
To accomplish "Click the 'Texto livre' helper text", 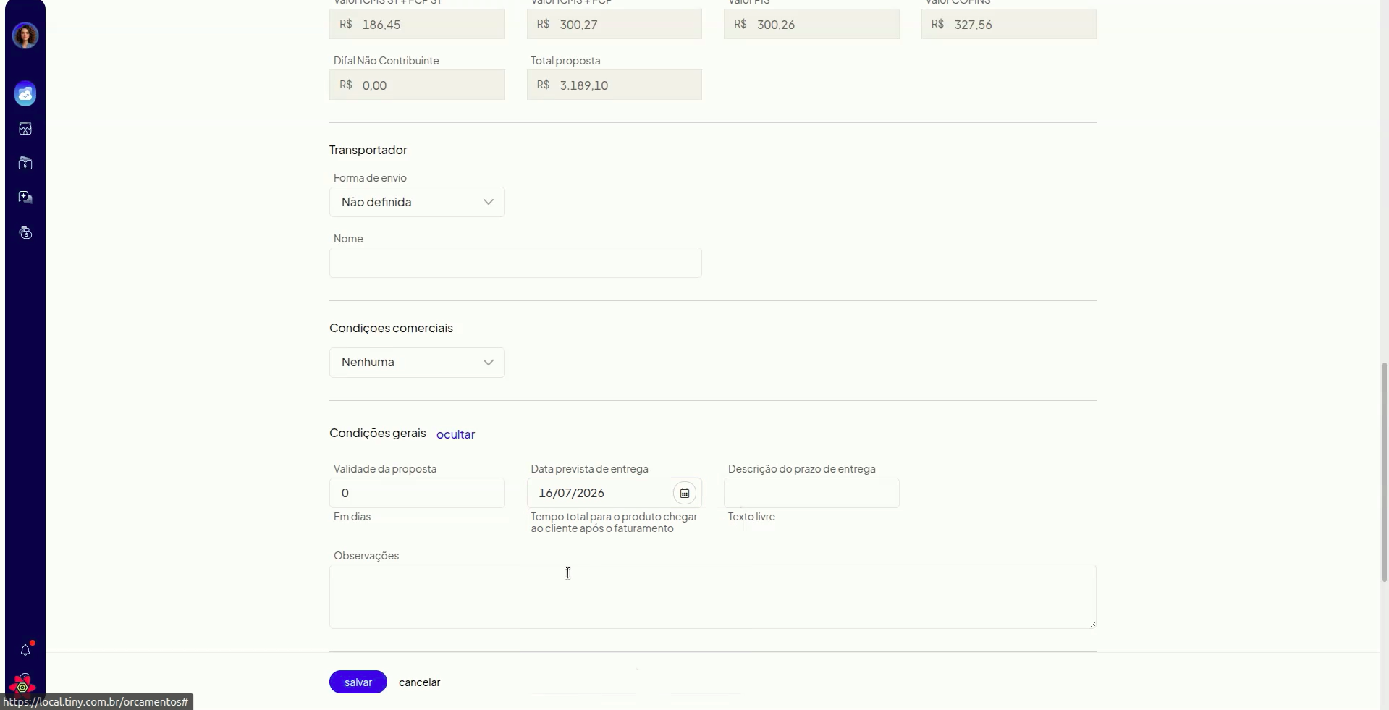I will [751, 517].
